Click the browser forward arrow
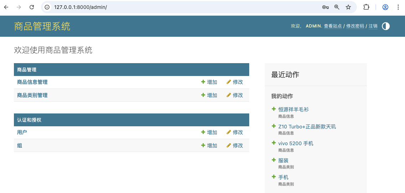Image resolution: width=405 pixels, height=193 pixels. tap(19, 7)
